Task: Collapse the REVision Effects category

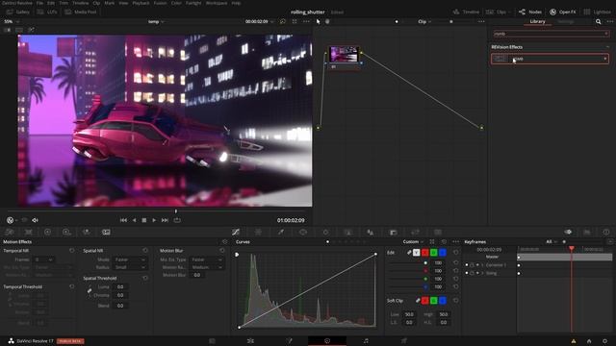Action: tap(607, 47)
